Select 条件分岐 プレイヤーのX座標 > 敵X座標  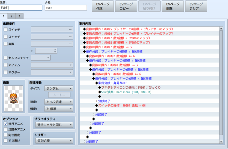(150, 51)
